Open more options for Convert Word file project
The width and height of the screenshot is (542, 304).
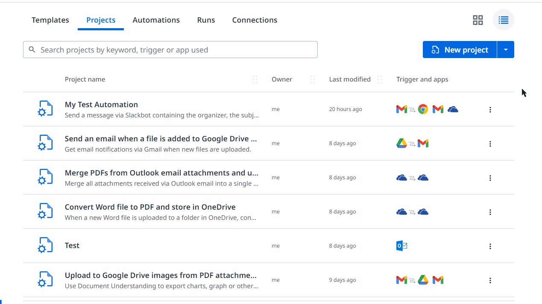(490, 212)
